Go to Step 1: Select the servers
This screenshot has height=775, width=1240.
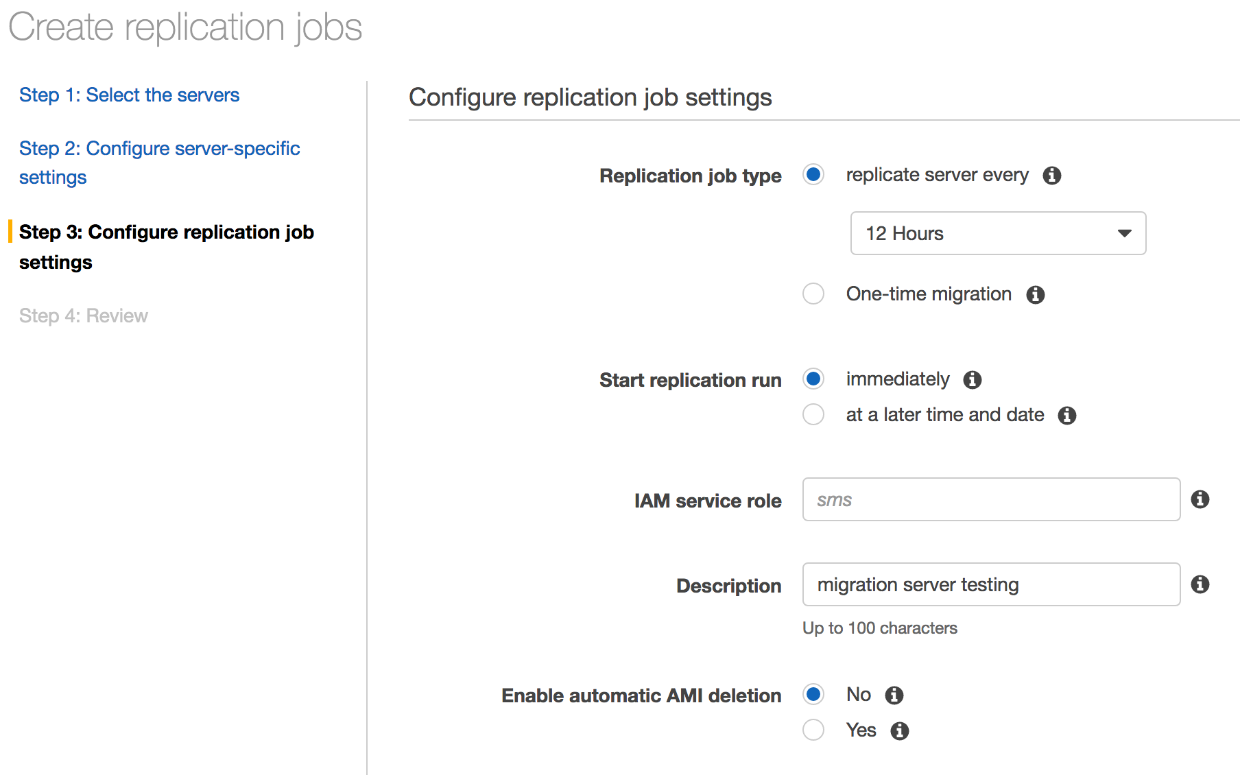[129, 95]
